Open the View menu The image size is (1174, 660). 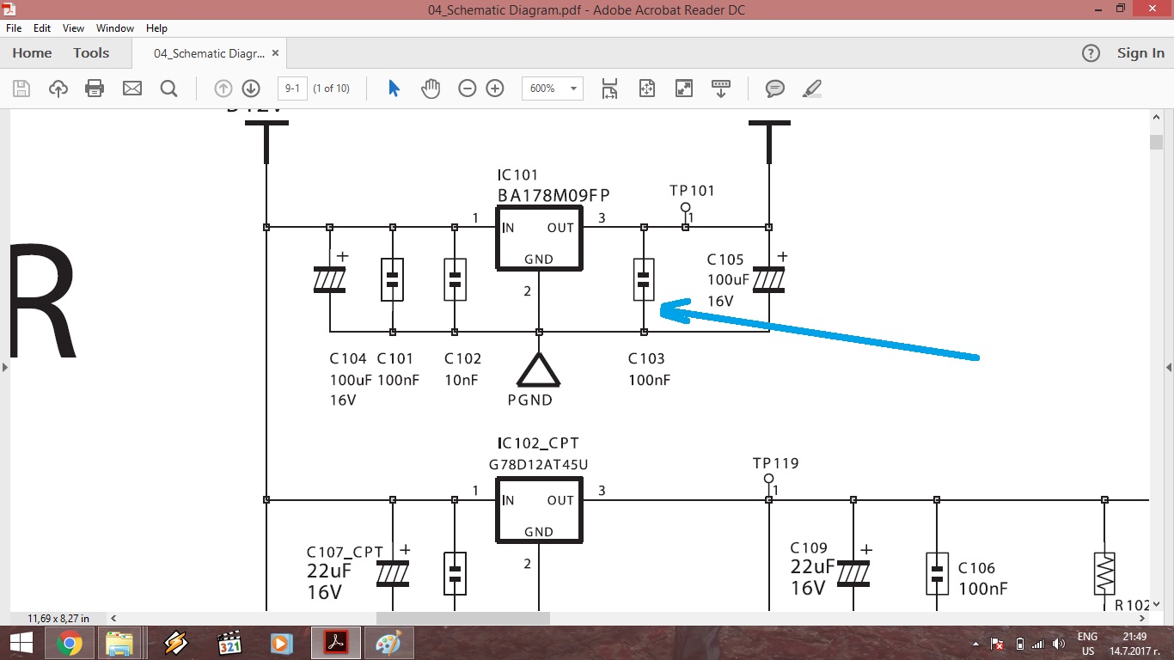point(73,28)
